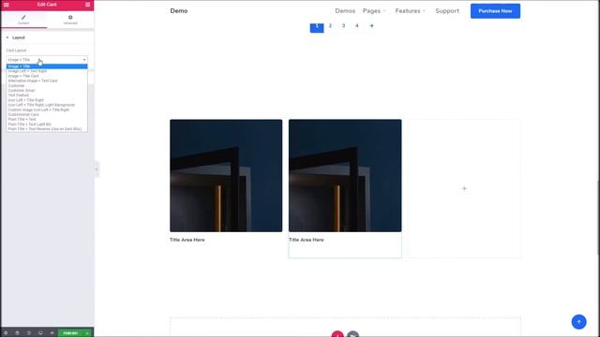
Task: Click the scroll-to-top arrow button
Action: [578, 322]
